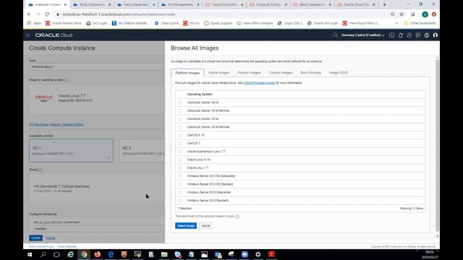This screenshot has width=463, height=260.
Task: Click the browser address bar URL
Action: [119, 14]
